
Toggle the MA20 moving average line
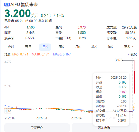click(x=62, y=54)
